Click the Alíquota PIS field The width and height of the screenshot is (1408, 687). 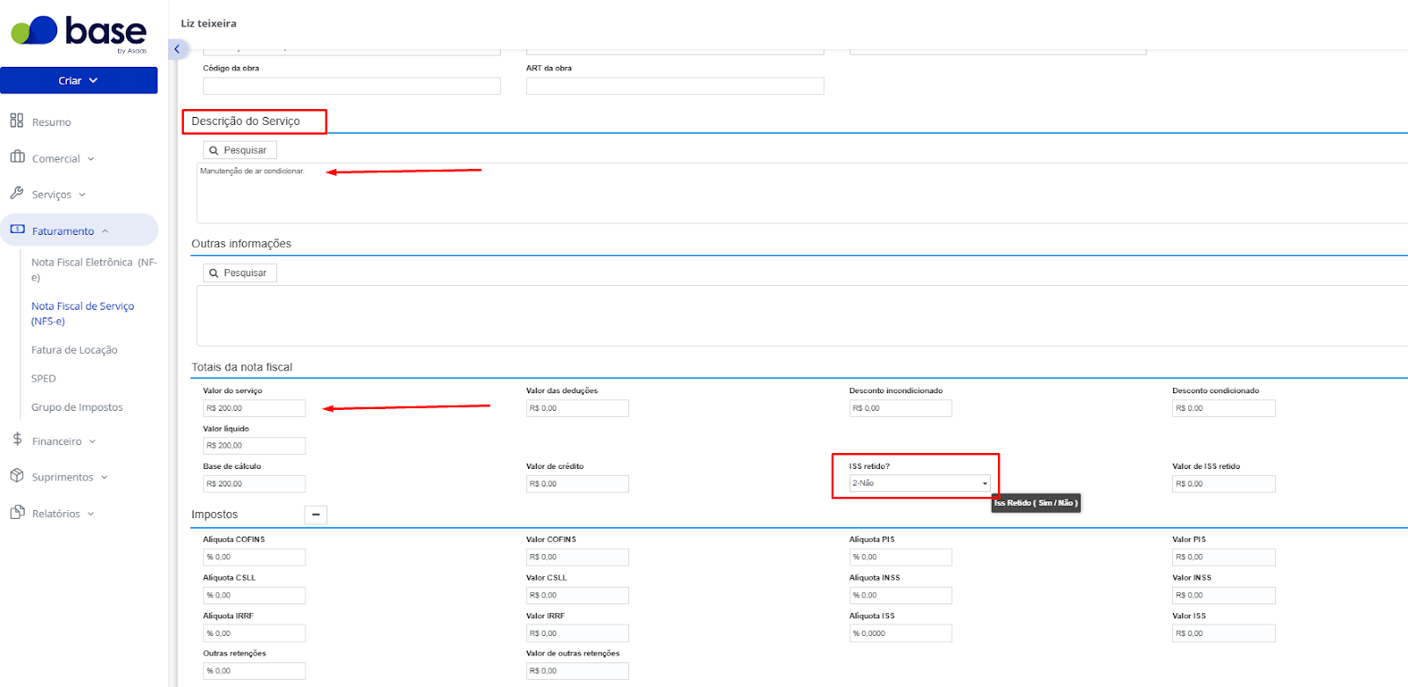point(900,557)
